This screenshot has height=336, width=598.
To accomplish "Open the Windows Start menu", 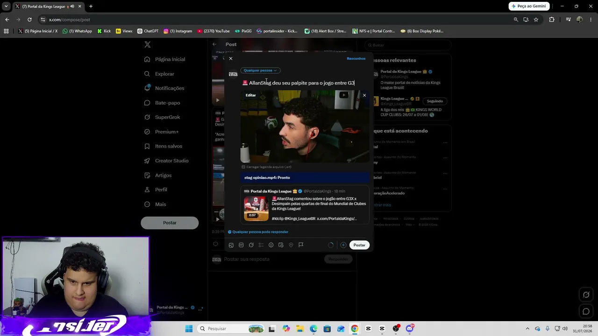I will click(x=189, y=329).
